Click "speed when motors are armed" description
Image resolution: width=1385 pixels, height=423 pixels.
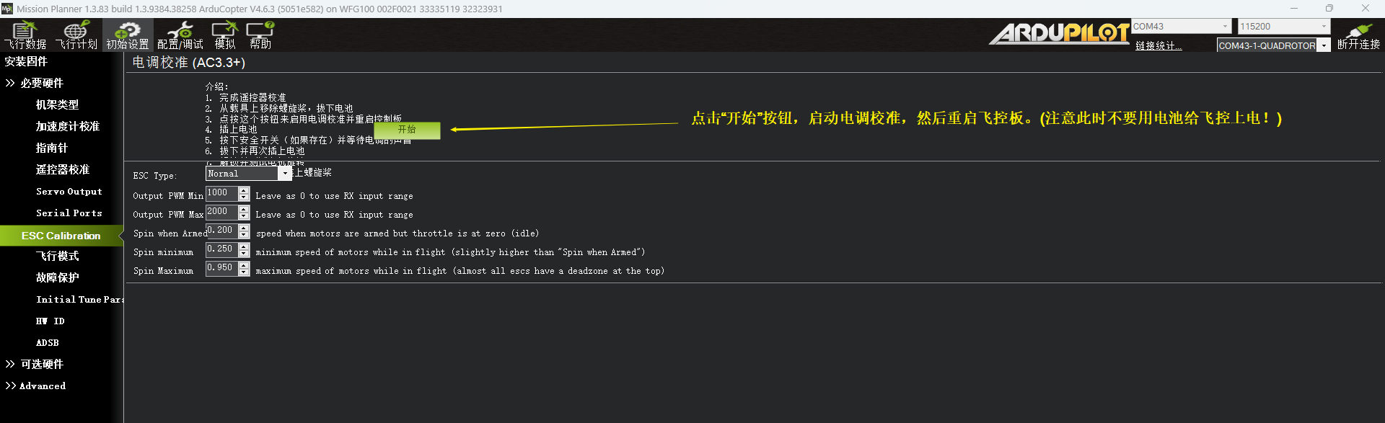pos(397,233)
